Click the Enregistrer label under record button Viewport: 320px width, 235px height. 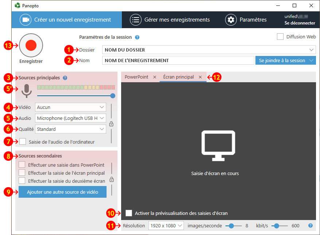click(x=31, y=61)
